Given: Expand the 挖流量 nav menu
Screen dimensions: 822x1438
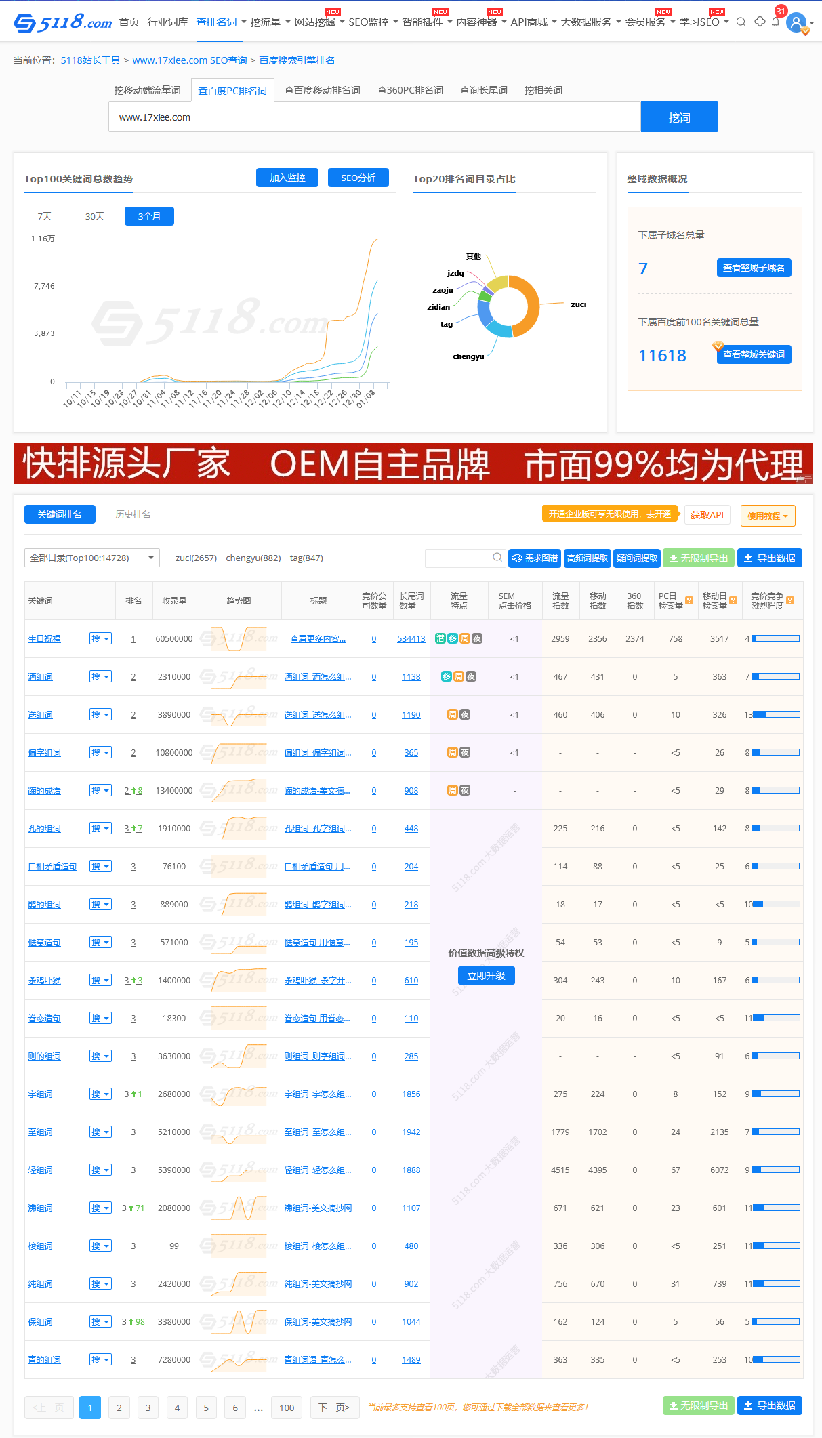Looking at the screenshot, I should 270,22.
